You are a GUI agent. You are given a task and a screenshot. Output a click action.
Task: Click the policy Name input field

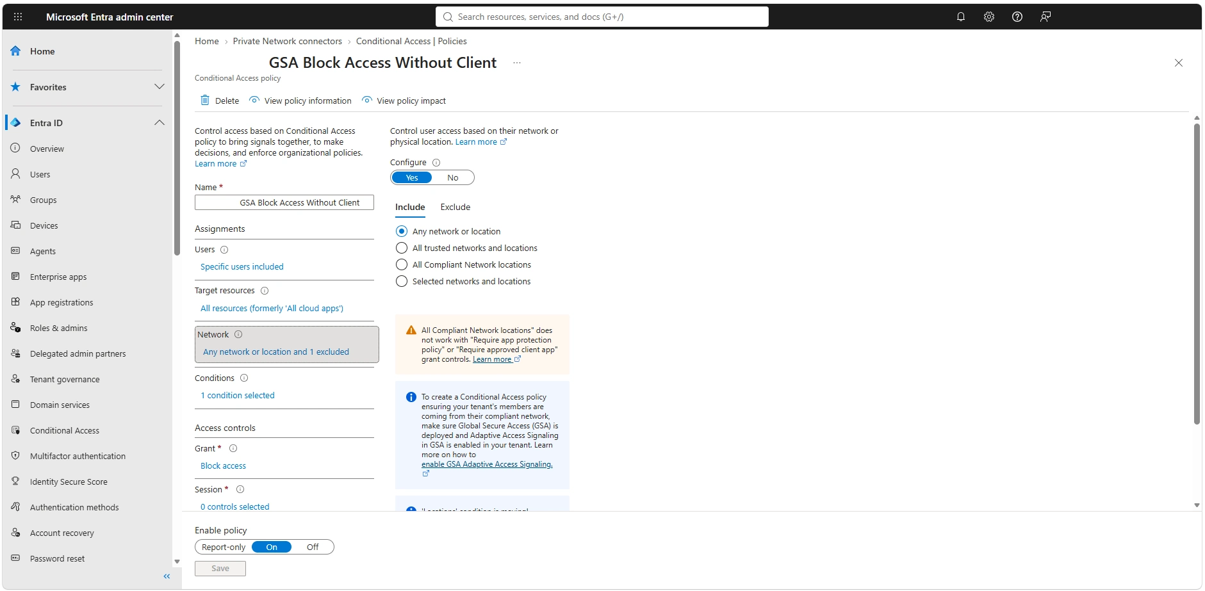(x=284, y=203)
